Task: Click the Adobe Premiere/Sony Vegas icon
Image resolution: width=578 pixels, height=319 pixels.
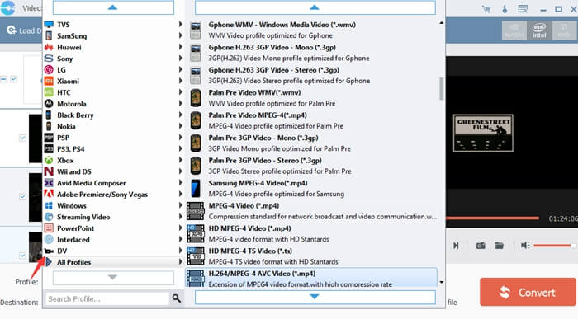Action: [49, 194]
